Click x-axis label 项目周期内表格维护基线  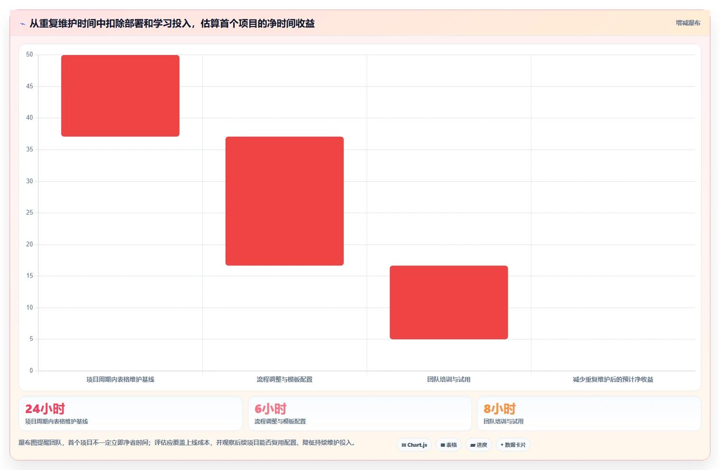(120, 379)
